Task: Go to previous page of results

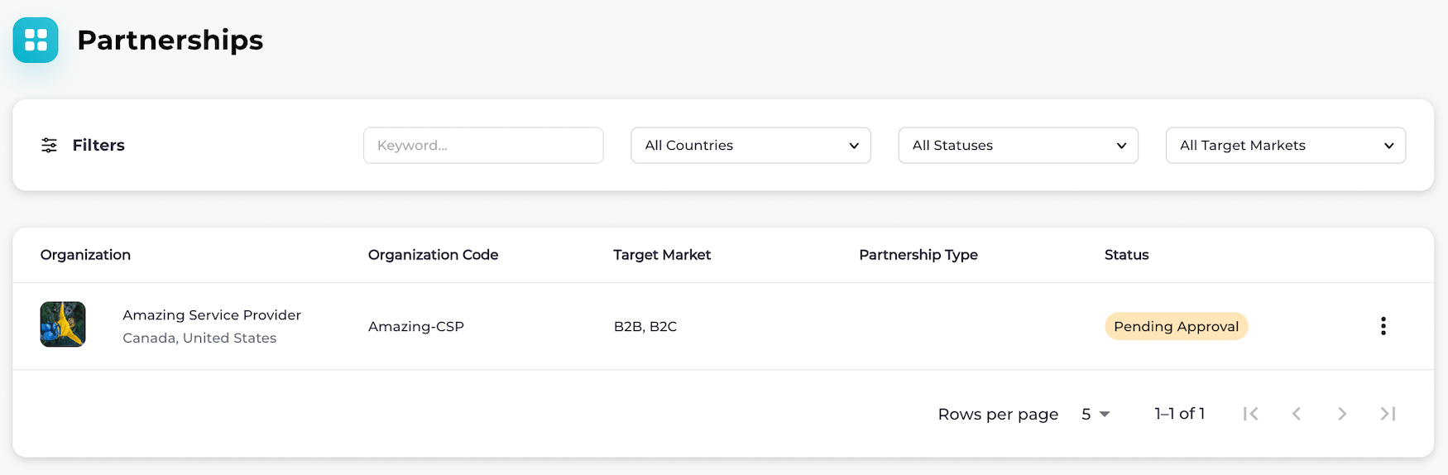Action: pyautogui.click(x=1296, y=414)
